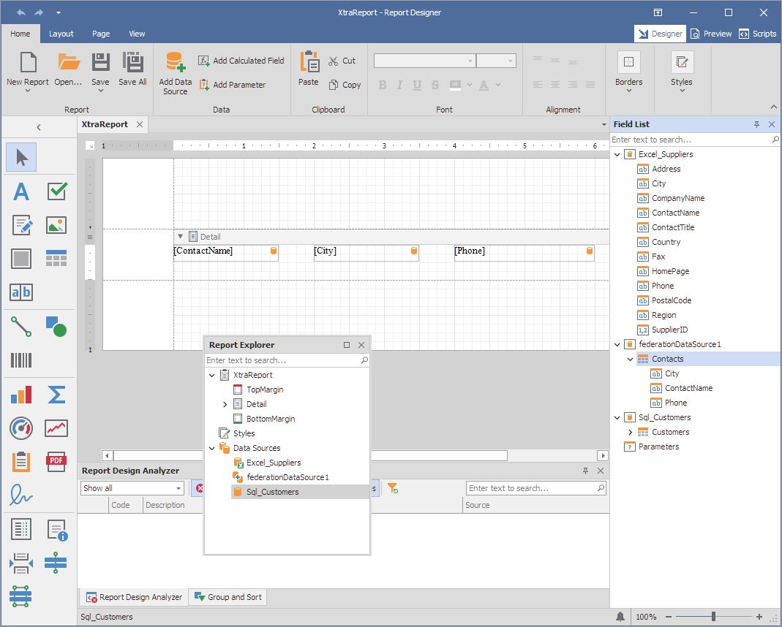Click Save All in the Report group
Viewport: 782px width, 627px height.
click(132, 69)
